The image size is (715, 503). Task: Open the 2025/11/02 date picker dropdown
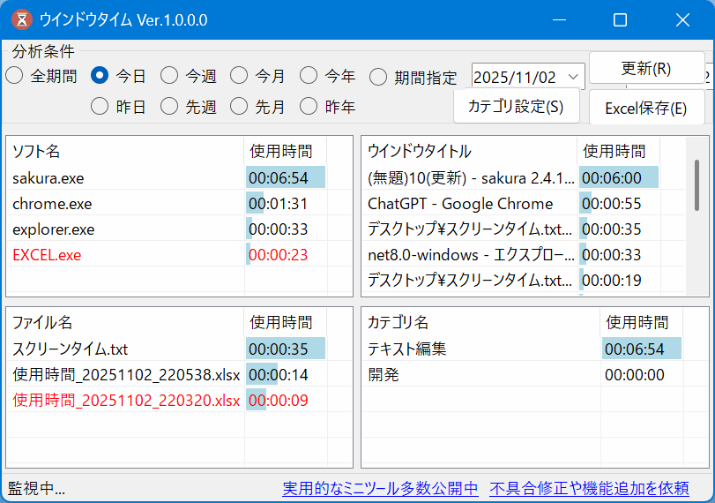tap(573, 77)
